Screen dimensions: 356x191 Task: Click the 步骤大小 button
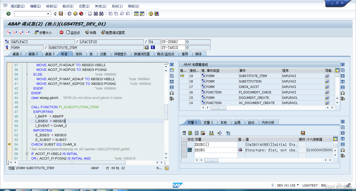tap(43, 32)
